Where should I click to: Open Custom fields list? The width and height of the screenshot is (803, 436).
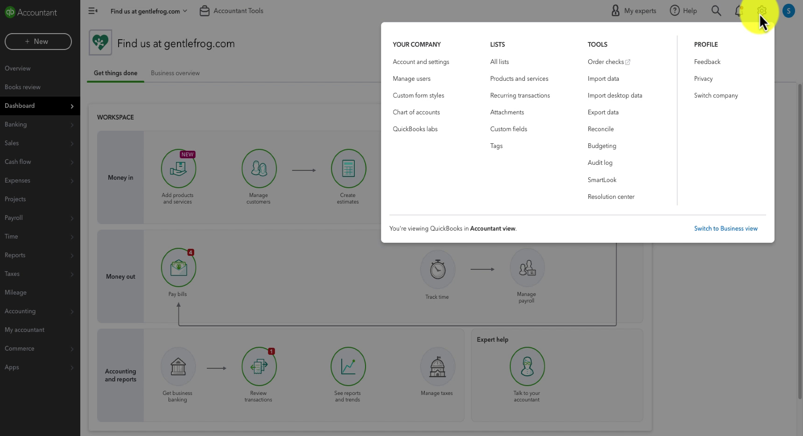pos(508,129)
